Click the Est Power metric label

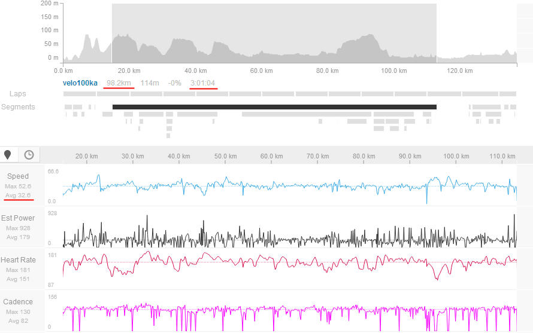click(17, 218)
